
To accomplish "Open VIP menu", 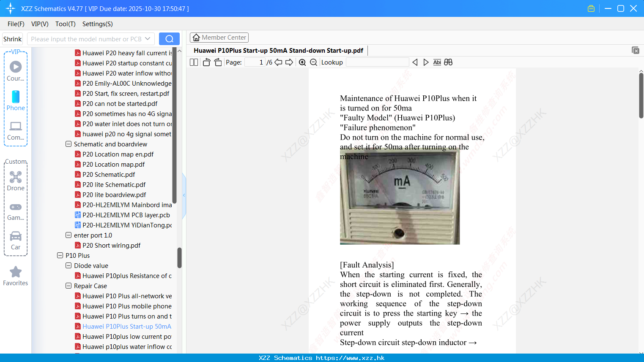I will pyautogui.click(x=40, y=24).
